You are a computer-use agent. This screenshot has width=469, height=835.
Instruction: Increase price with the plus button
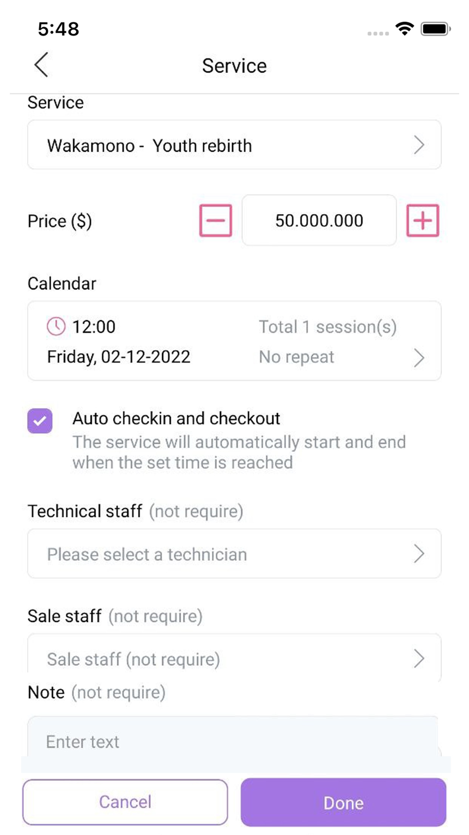423,220
